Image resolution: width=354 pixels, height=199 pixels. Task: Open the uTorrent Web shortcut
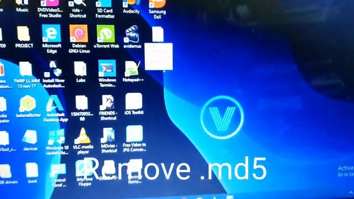click(106, 36)
